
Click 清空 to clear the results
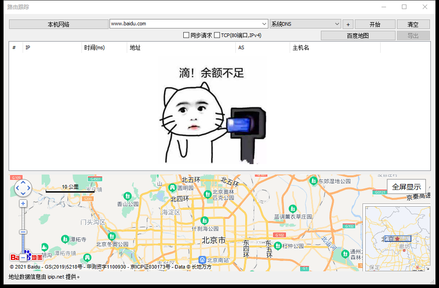coord(413,24)
